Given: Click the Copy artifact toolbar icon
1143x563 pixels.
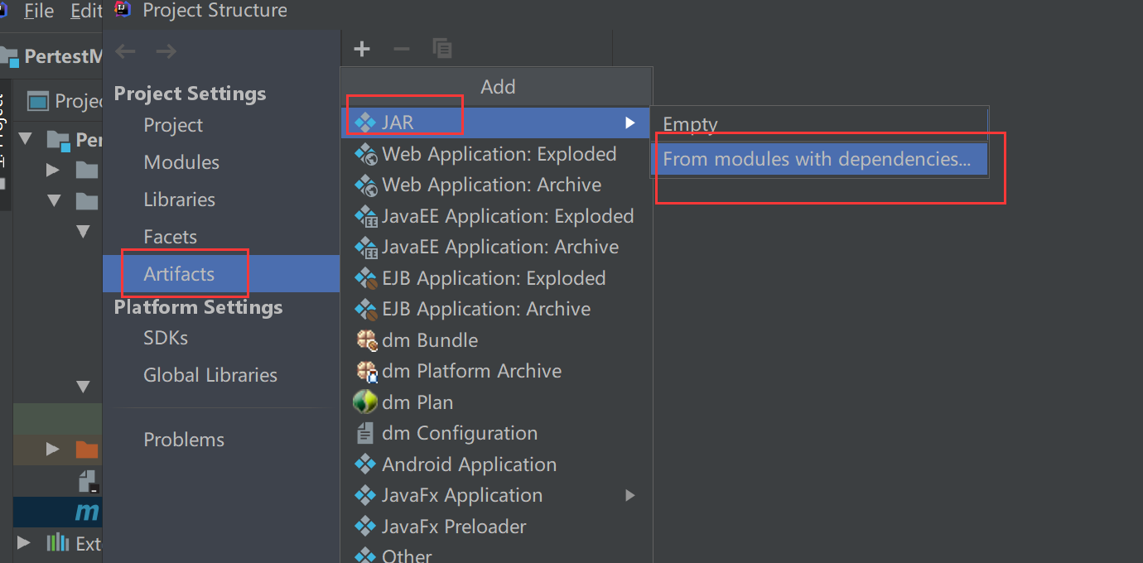Looking at the screenshot, I should 442,50.
